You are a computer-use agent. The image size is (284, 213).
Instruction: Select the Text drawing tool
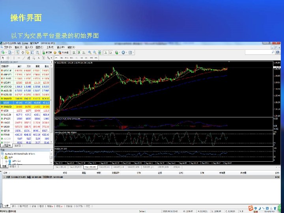click(x=39, y=58)
